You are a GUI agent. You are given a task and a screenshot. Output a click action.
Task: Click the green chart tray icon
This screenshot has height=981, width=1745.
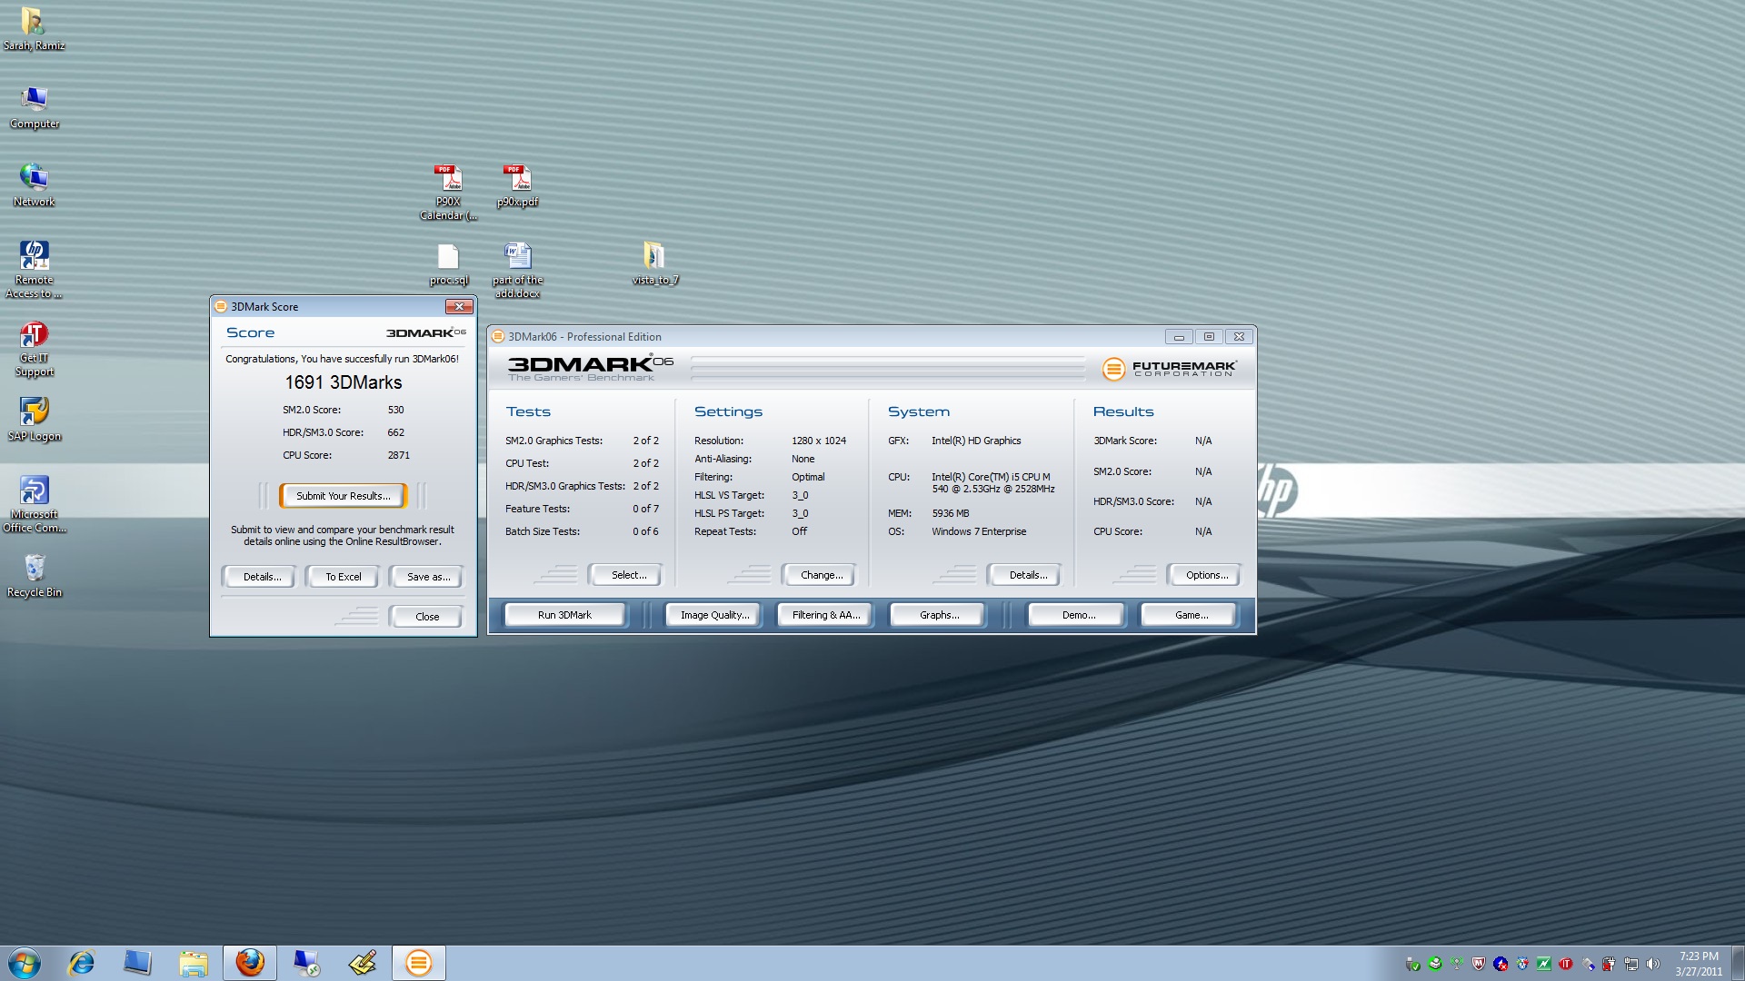1544,964
